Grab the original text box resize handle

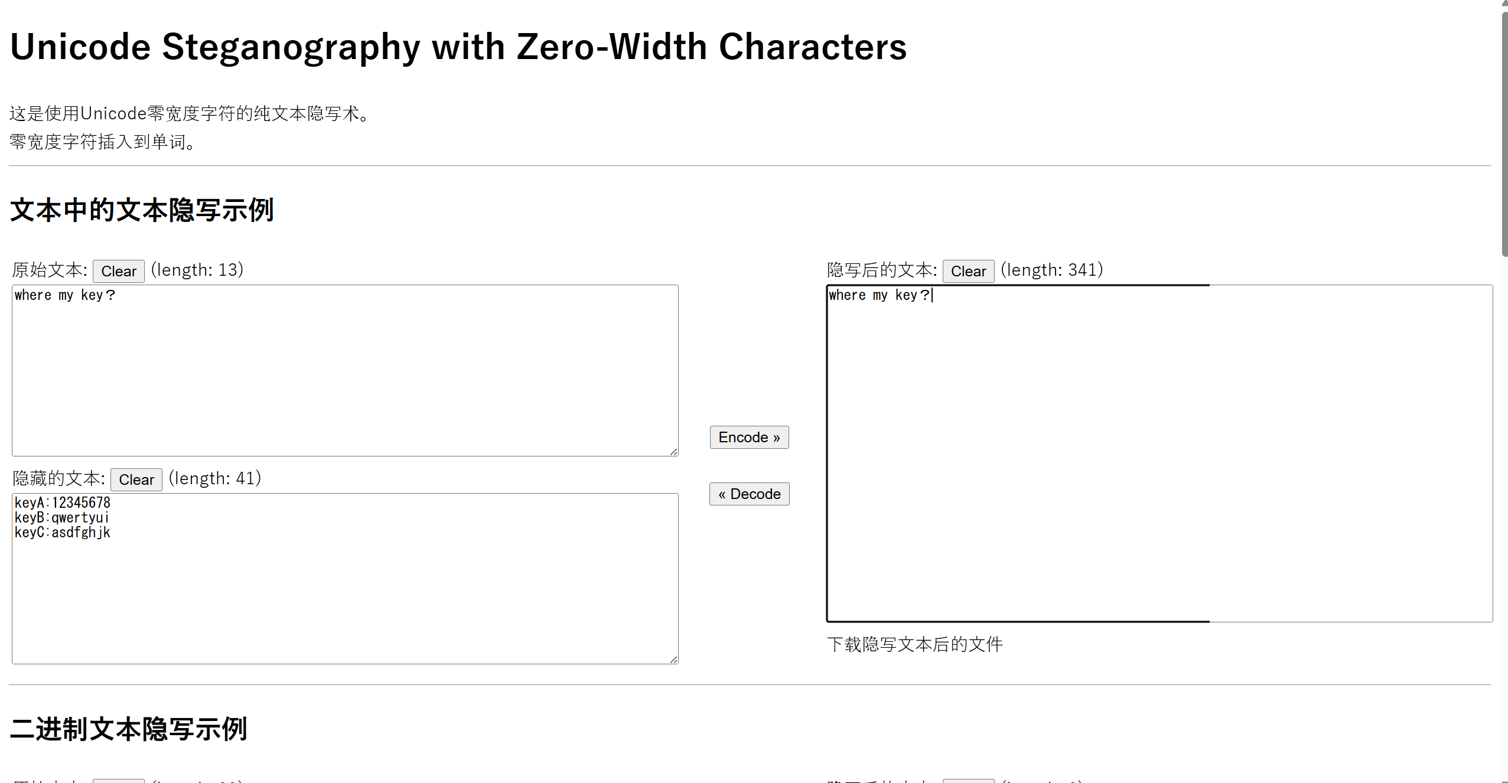673,452
